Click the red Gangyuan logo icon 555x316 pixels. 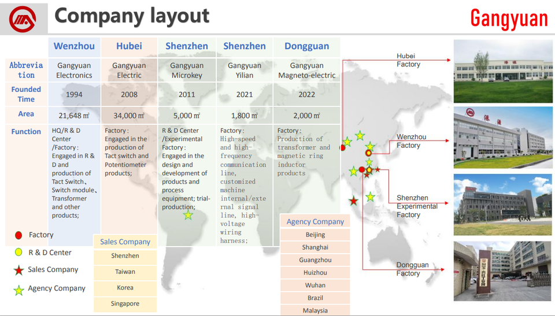click(x=23, y=19)
